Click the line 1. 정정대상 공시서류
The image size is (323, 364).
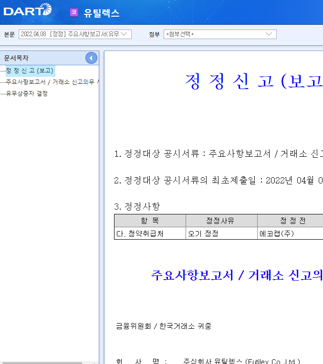coord(219,154)
